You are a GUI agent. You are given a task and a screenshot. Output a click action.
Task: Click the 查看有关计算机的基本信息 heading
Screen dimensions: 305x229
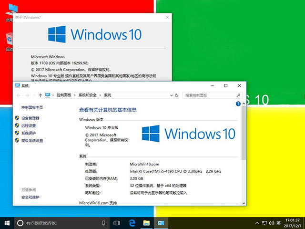click(x=108, y=110)
